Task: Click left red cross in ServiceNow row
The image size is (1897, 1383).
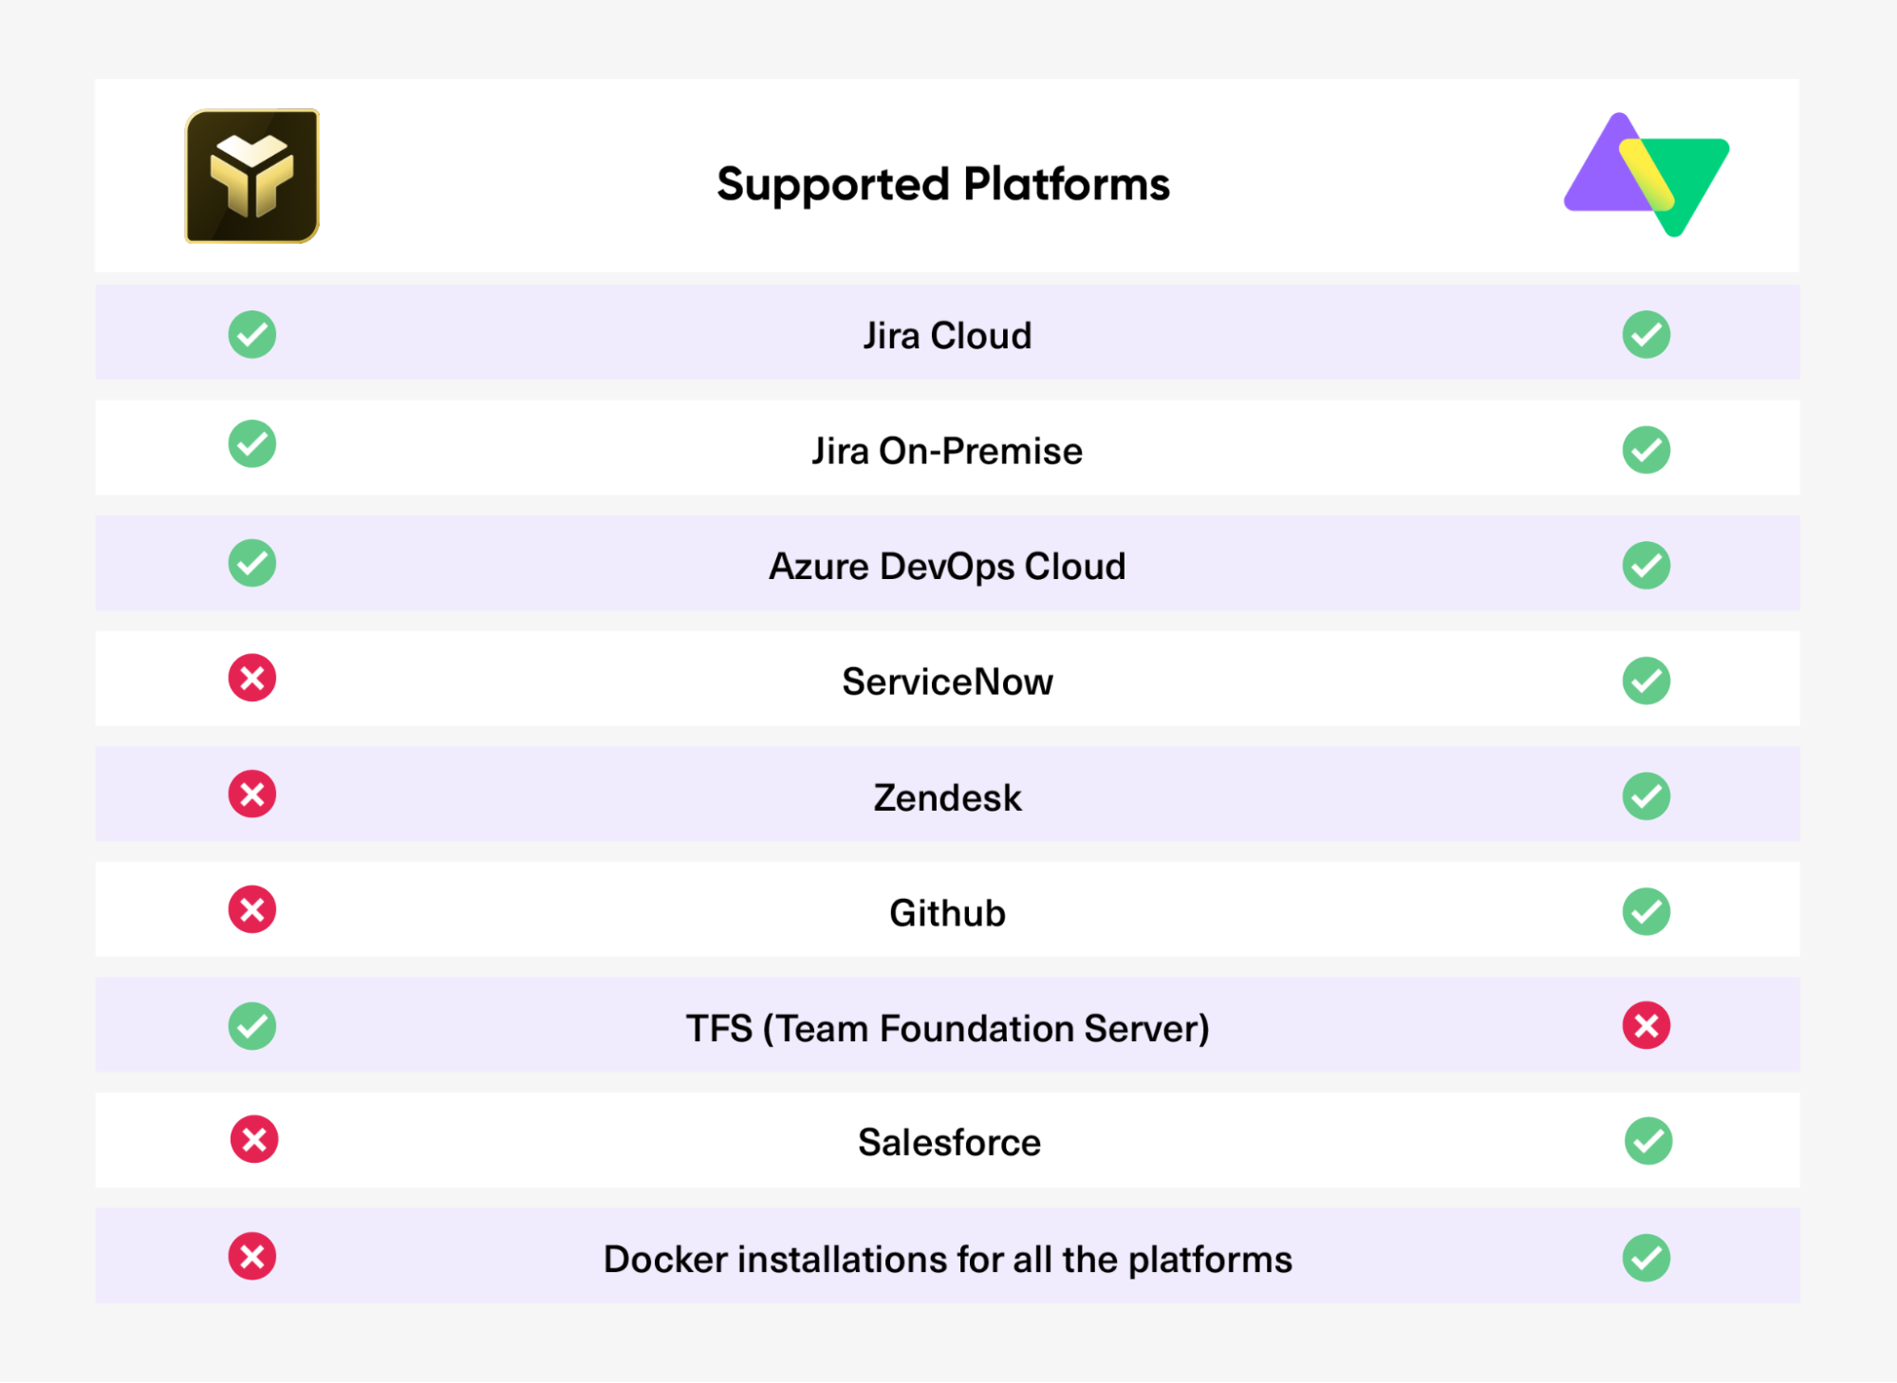Action: click(x=251, y=678)
